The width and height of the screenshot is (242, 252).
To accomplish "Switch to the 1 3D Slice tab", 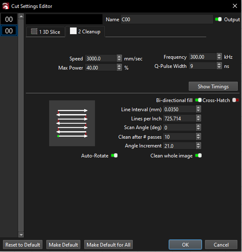I will pos(45,32).
